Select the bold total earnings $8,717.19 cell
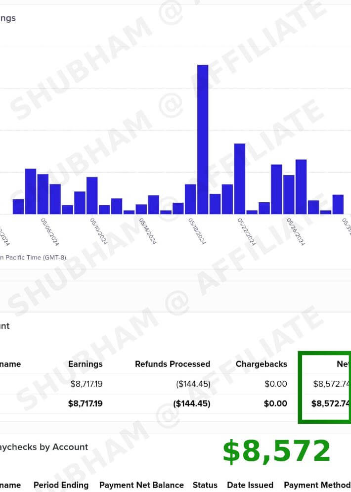The image size is (351, 492). 85,403
